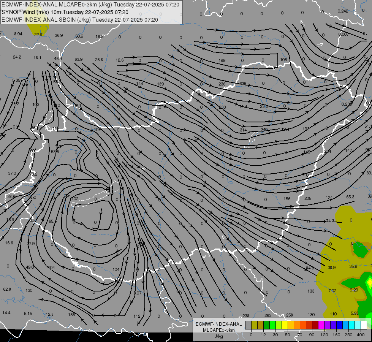
Task: Click the legend tick label 400
Action: pyautogui.click(x=361, y=335)
